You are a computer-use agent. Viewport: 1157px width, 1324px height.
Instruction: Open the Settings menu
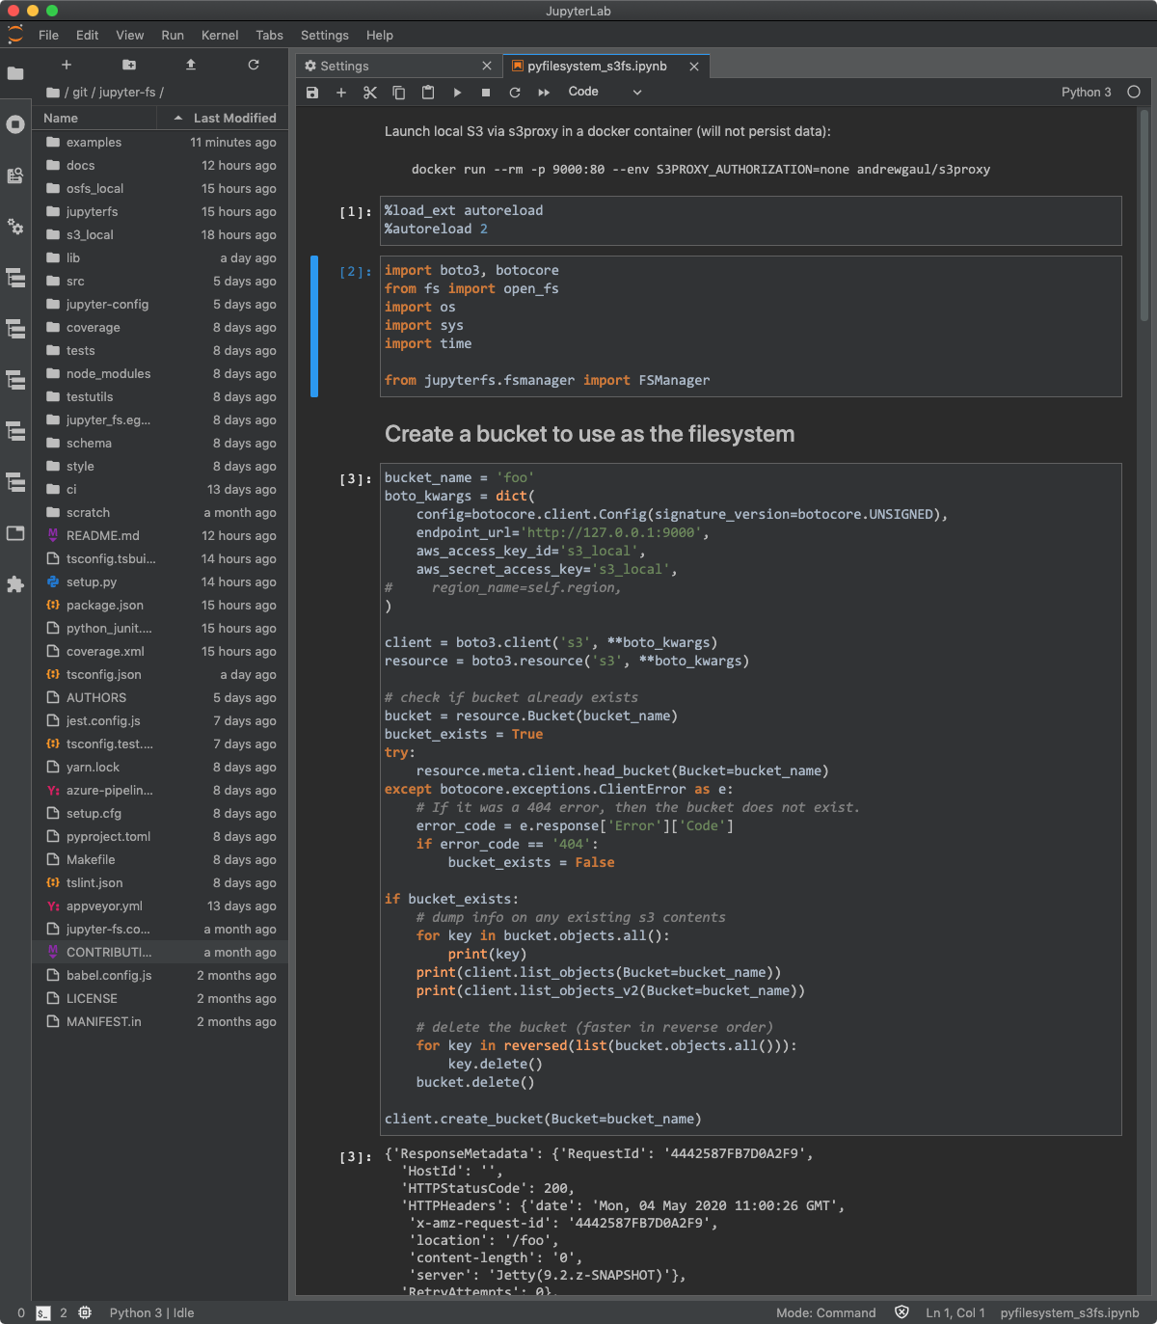(325, 35)
